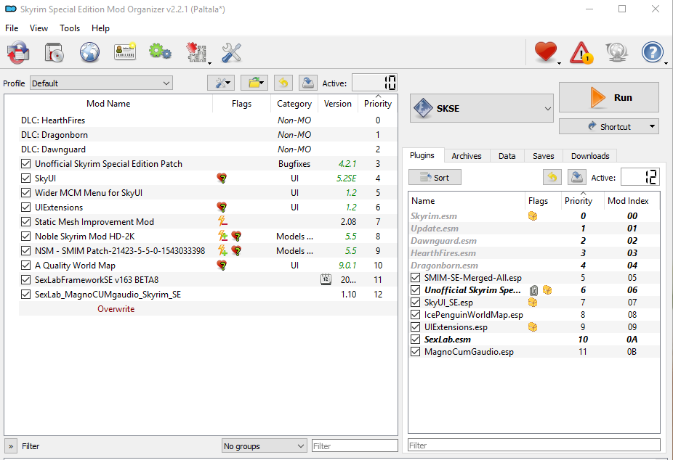Click the Sort plugins button
673x460 pixels.
tap(435, 177)
